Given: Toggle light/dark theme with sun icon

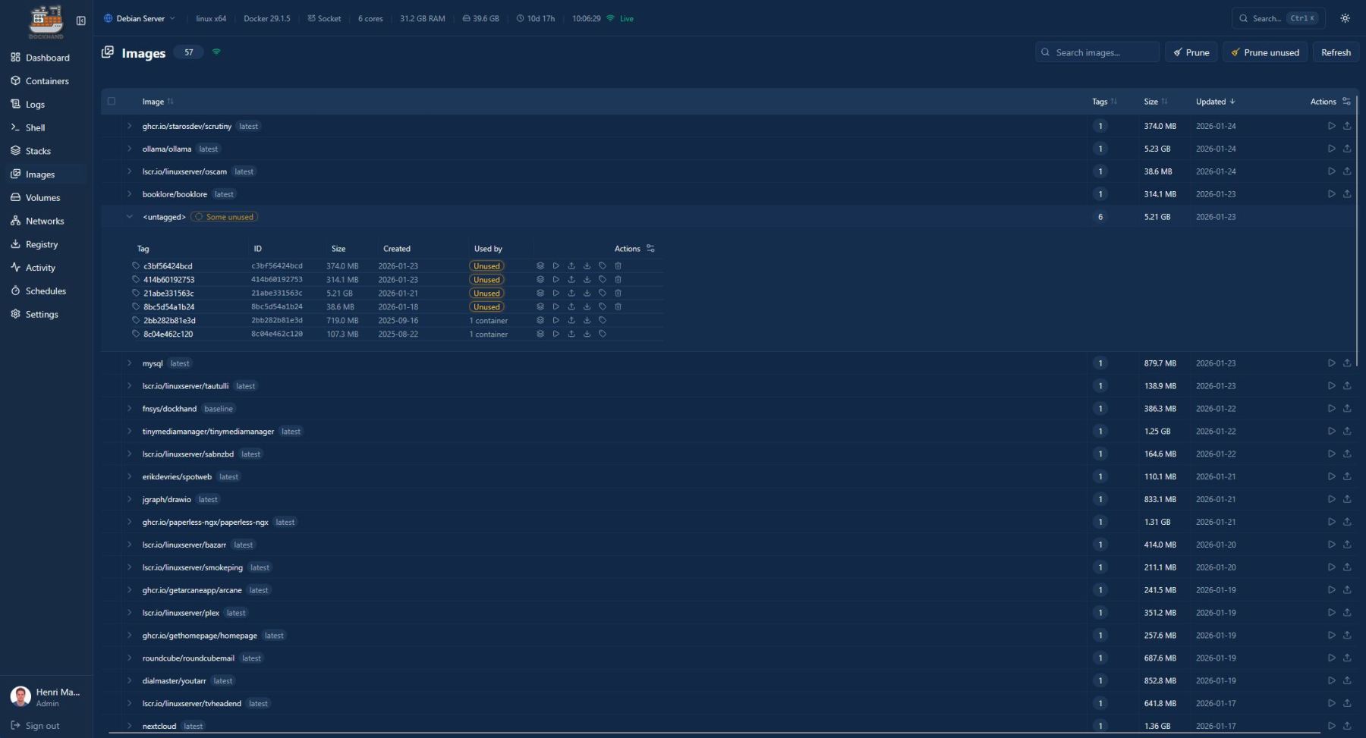Looking at the screenshot, I should (1345, 18).
